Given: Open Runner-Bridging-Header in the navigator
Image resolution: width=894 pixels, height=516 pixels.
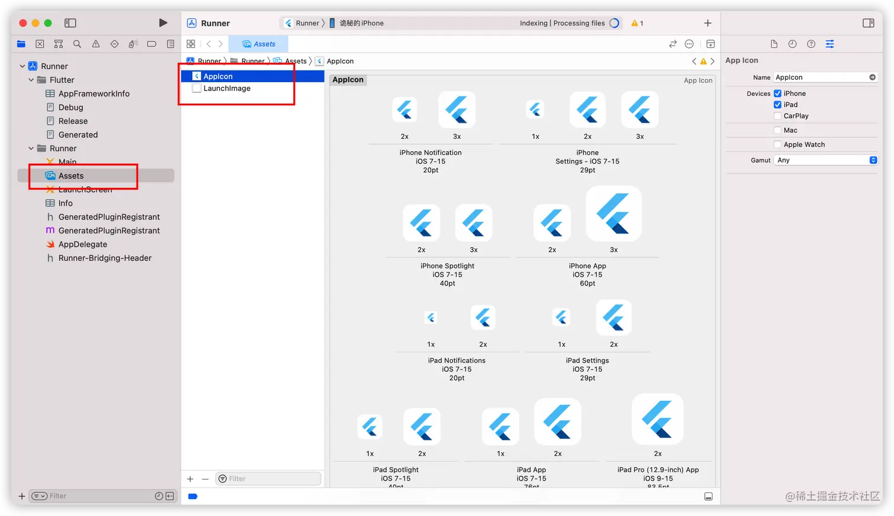Looking at the screenshot, I should click(x=105, y=258).
